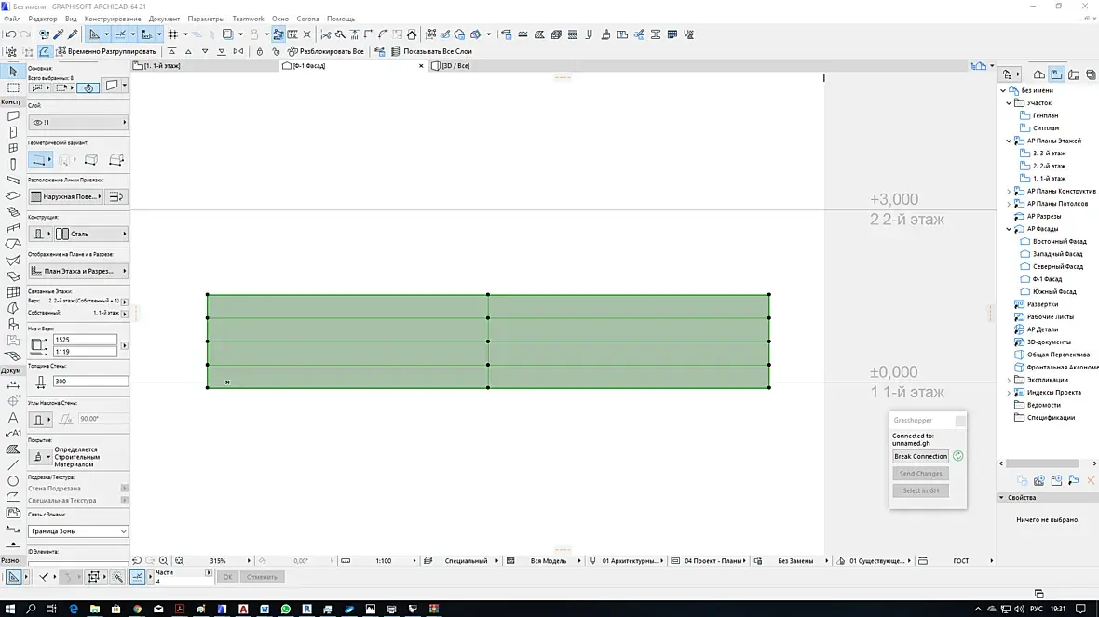Click the navigator horizontal scrollbar
The image size is (1099, 617).
(1042, 463)
